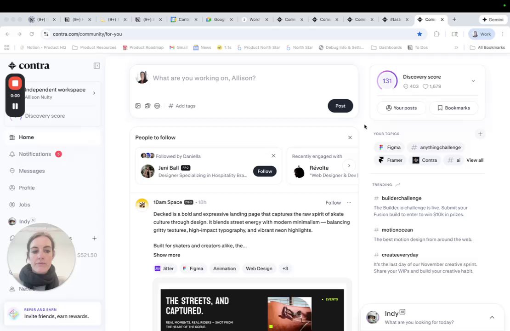Screen dimensions: 510x331
Task: Open browser extensions menu
Action: pos(436,34)
